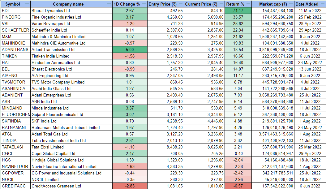Image resolution: width=326 pixels, height=189 pixels.
Task: Click the CGPOWER symbol cell
Action: click(x=15, y=173)
